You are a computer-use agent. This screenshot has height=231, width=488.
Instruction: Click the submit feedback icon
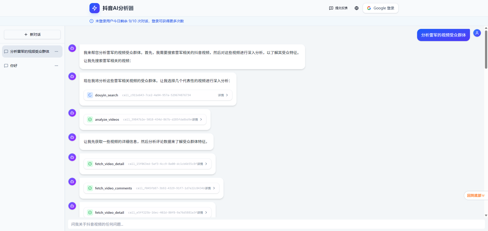click(331, 8)
